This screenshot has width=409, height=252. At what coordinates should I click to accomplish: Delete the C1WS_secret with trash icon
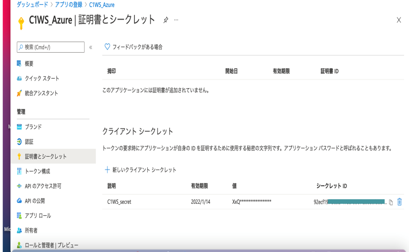[x=399, y=202]
